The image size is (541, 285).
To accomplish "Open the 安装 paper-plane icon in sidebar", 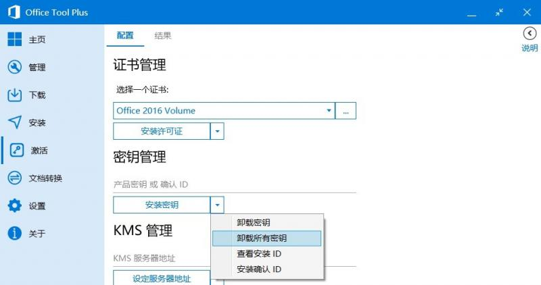I will (x=14, y=122).
